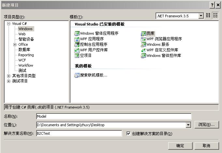222x153 pixels.
Task: Select Office project type
Action: [23, 44]
